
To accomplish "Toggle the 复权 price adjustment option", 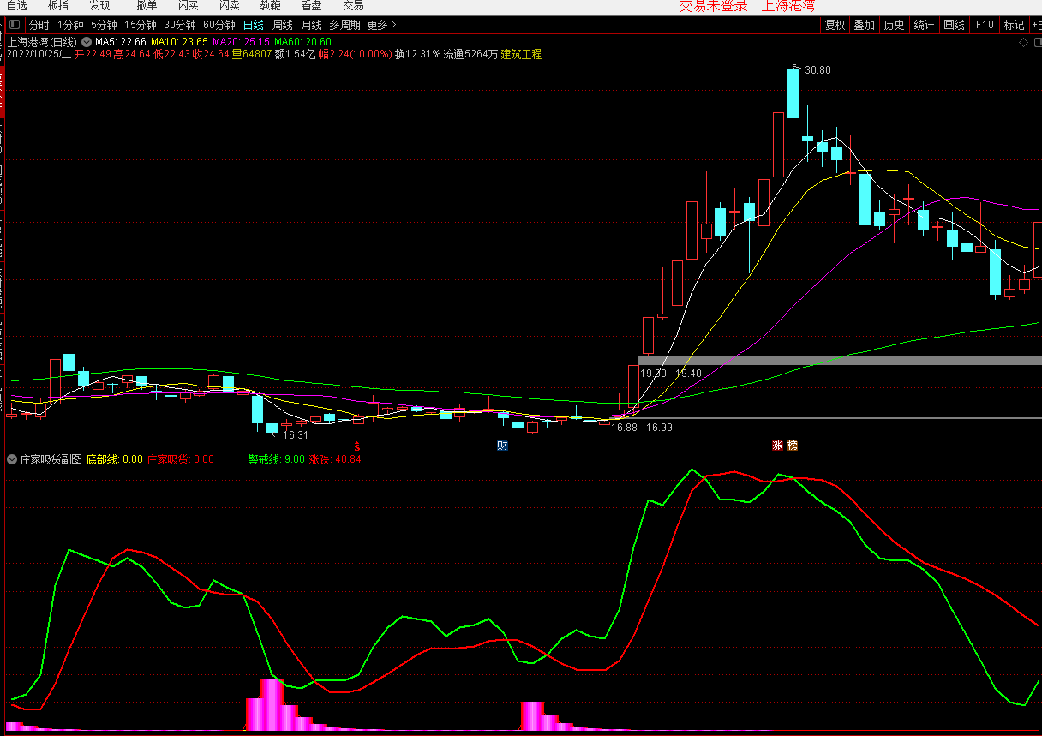I will (835, 25).
